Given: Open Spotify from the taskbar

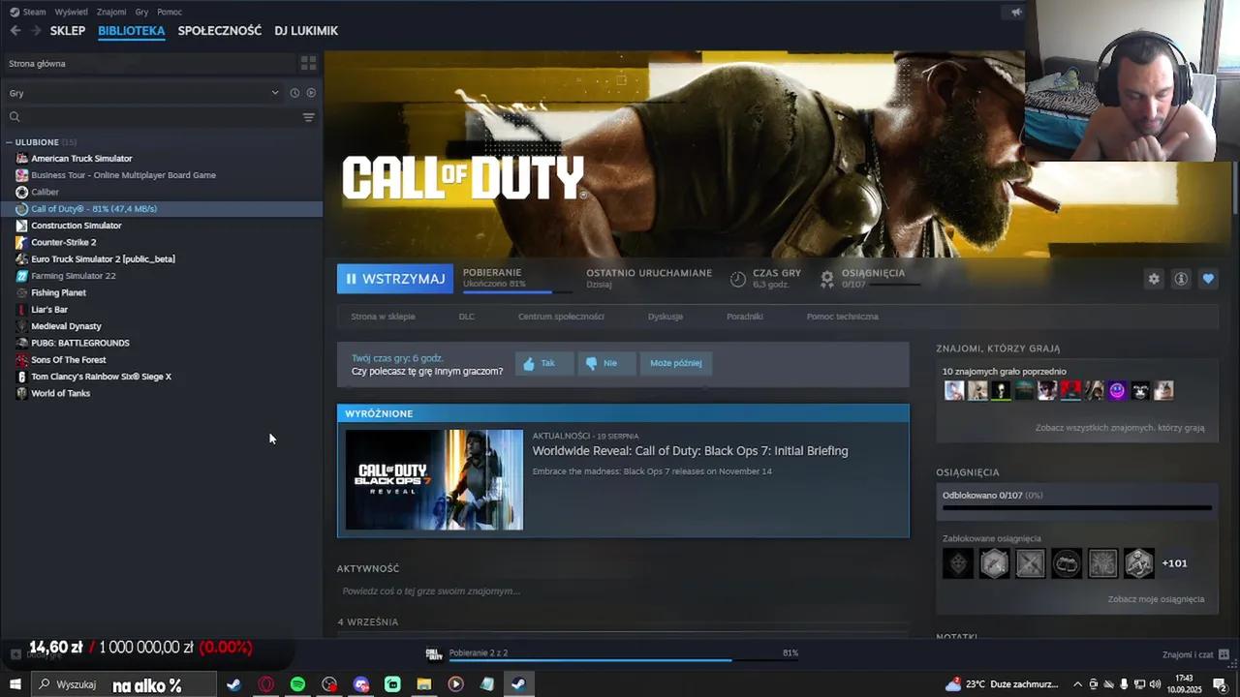Looking at the screenshot, I should point(297,684).
